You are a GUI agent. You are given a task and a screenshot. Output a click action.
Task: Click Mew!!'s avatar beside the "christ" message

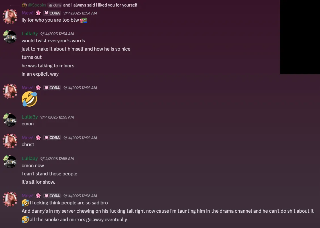pyautogui.click(x=10, y=141)
